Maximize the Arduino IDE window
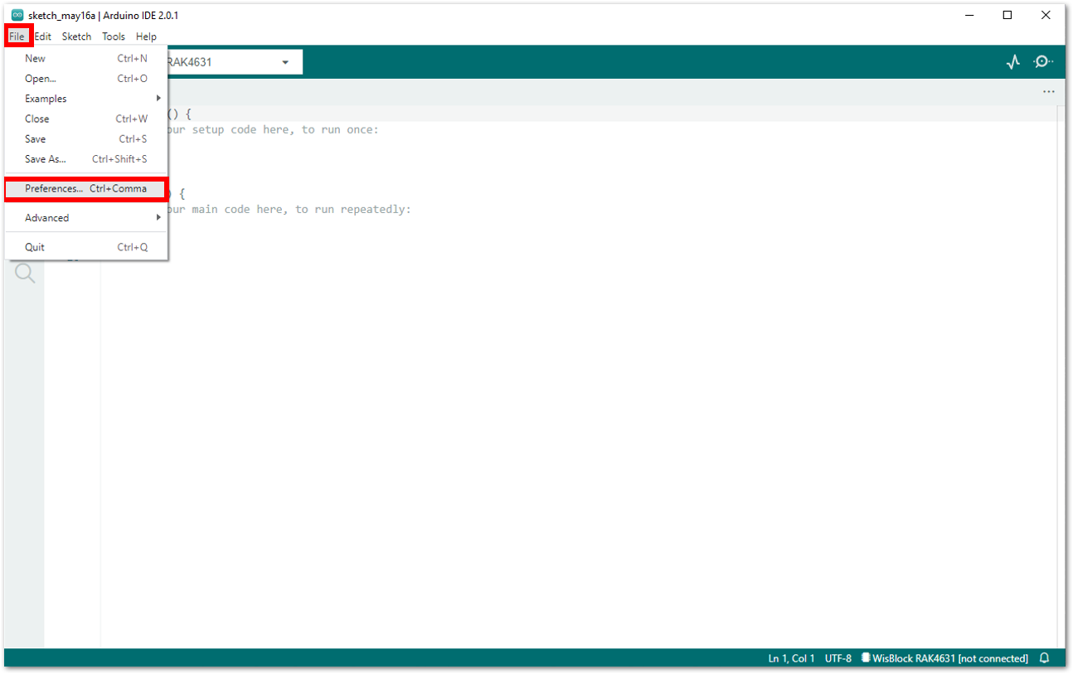Screen dimensions: 1073x674 coord(1007,15)
